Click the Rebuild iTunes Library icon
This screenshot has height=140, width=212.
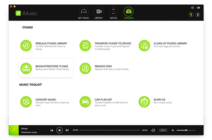tap(26, 46)
